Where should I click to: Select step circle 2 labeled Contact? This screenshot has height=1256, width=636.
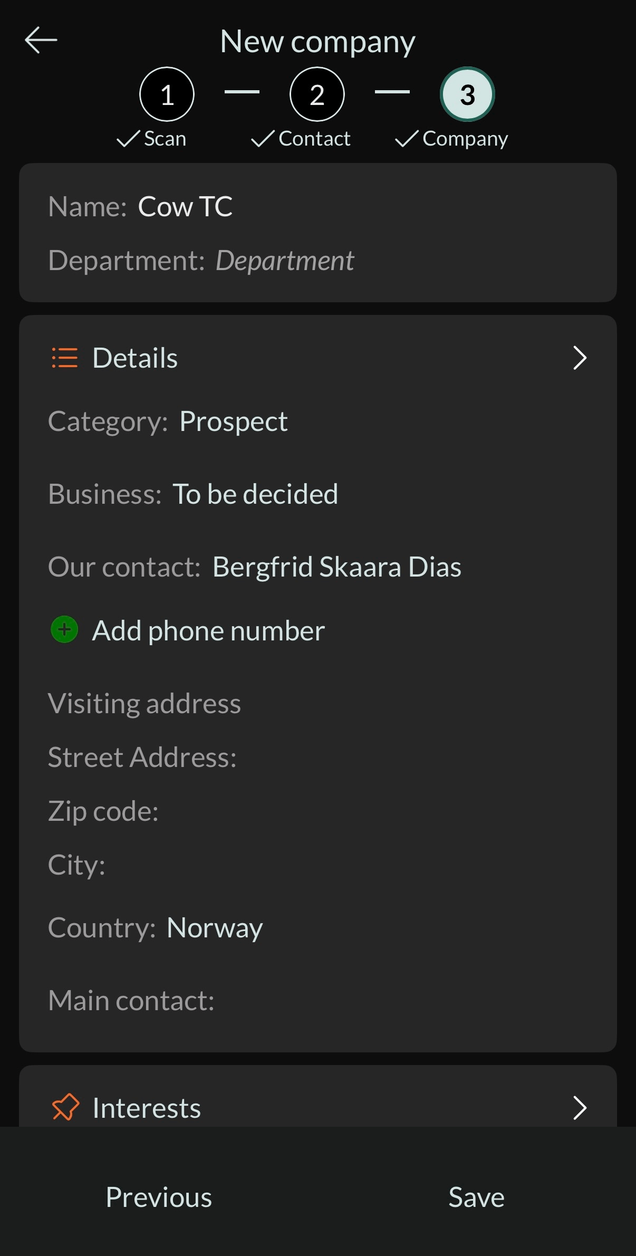(x=316, y=94)
